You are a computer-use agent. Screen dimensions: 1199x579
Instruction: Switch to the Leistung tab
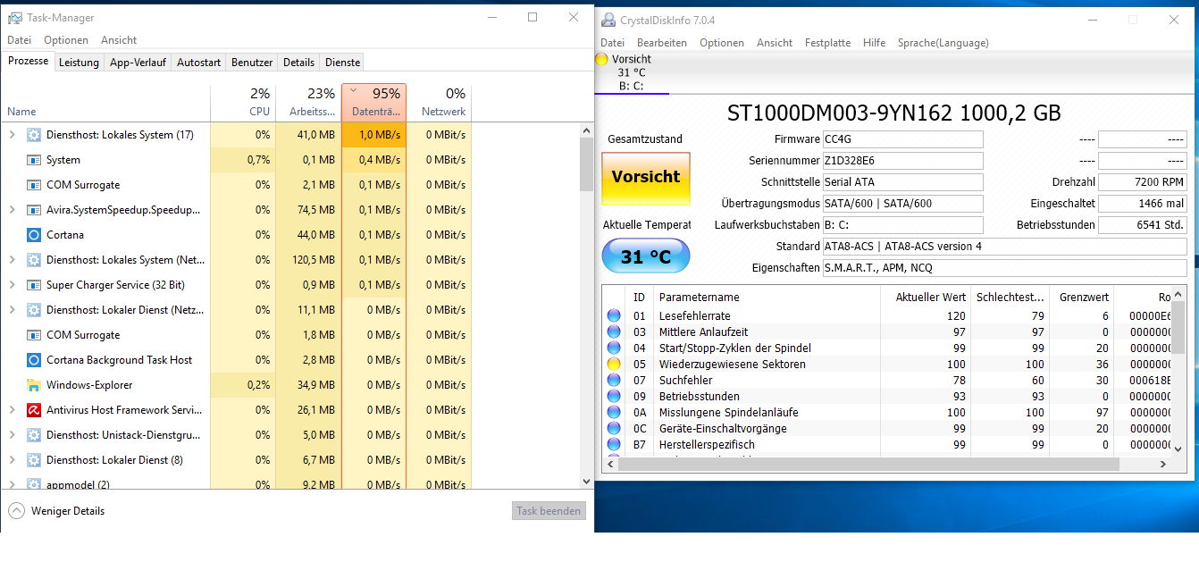coord(80,63)
